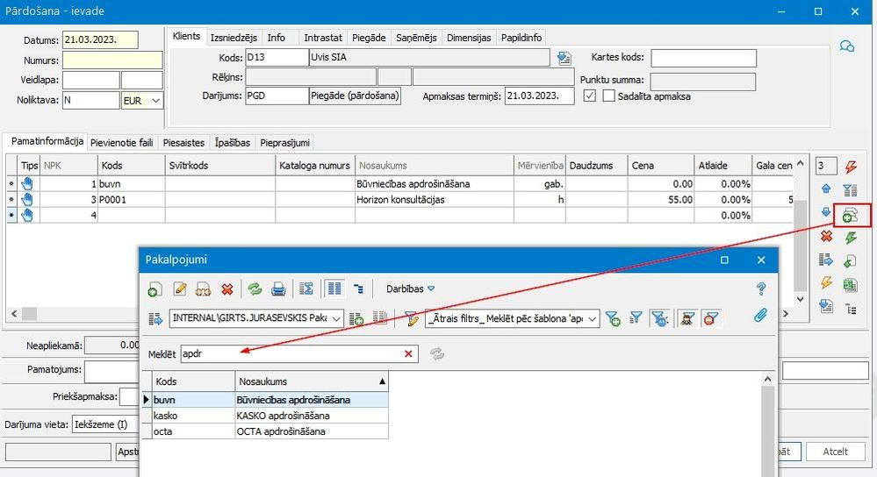The image size is (877, 477).
Task: Click the pencil edit icon in Pakalpojumi
Action: click(x=180, y=288)
